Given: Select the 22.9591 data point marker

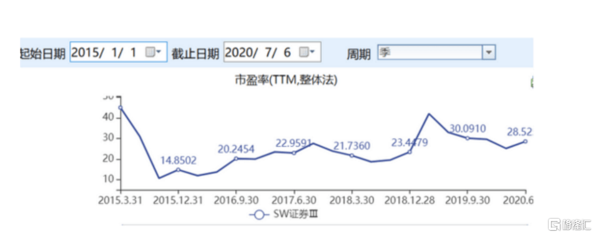Looking at the screenshot, I should (293, 153).
